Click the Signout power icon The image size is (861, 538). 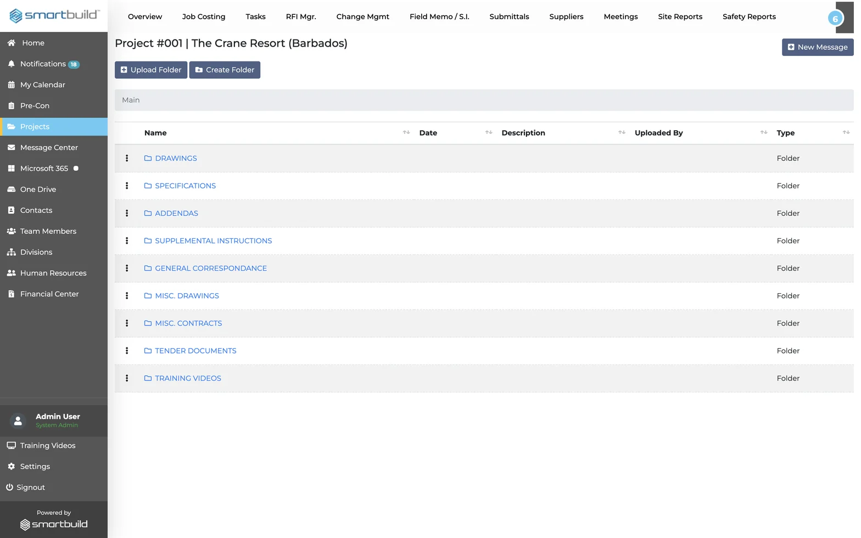(x=9, y=487)
